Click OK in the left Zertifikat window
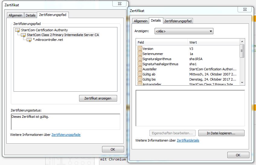The image size is (256, 165). (113, 149)
